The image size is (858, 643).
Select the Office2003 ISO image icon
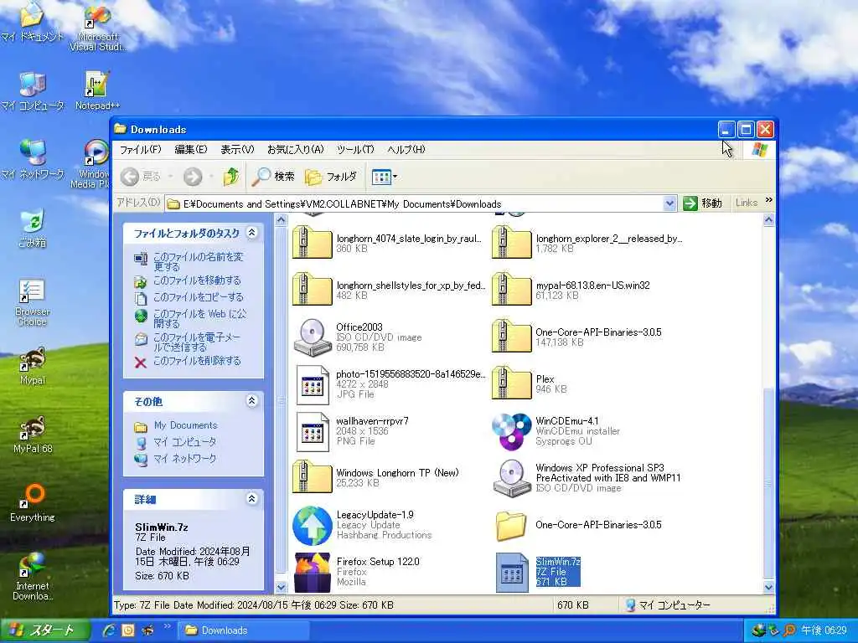coord(312,337)
